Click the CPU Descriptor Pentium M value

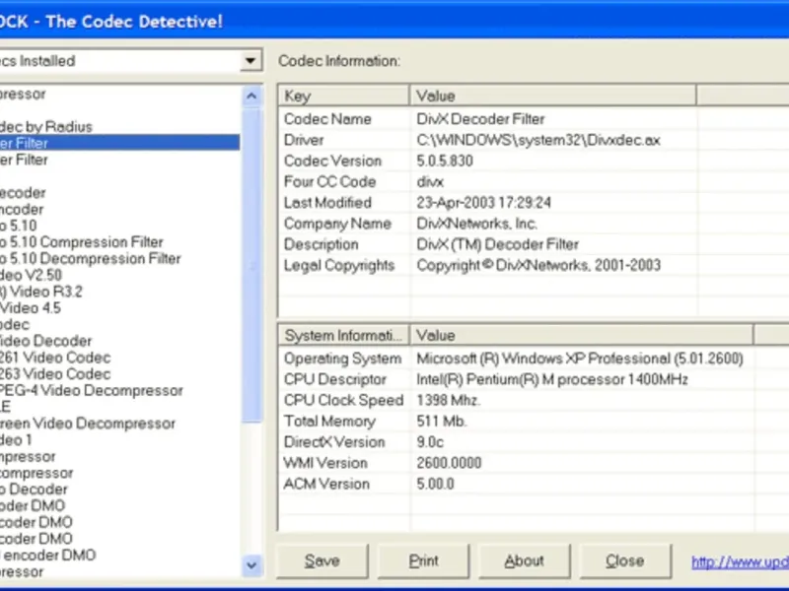pos(552,379)
